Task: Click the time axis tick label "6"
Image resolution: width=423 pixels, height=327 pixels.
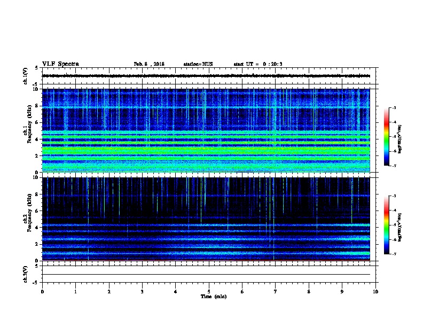Action: pyautogui.click(x=242, y=292)
